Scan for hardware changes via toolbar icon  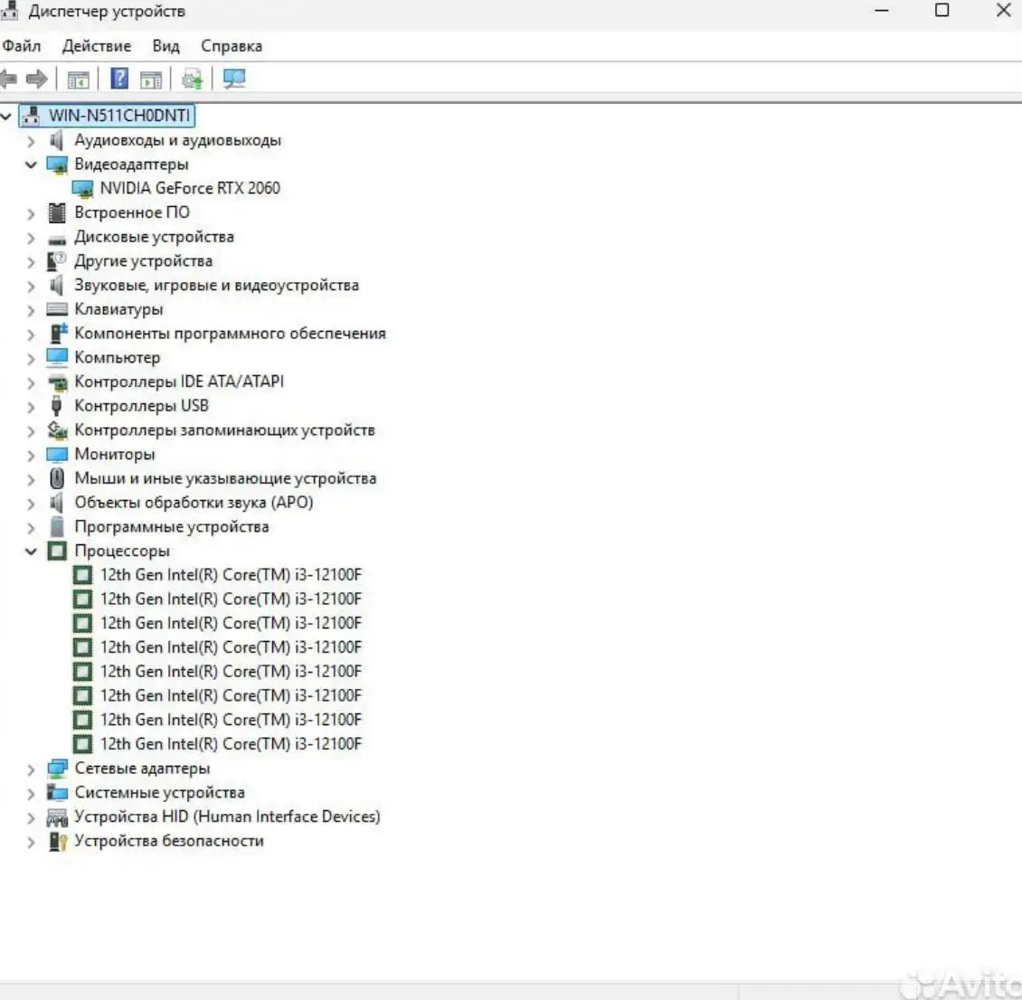[233, 79]
